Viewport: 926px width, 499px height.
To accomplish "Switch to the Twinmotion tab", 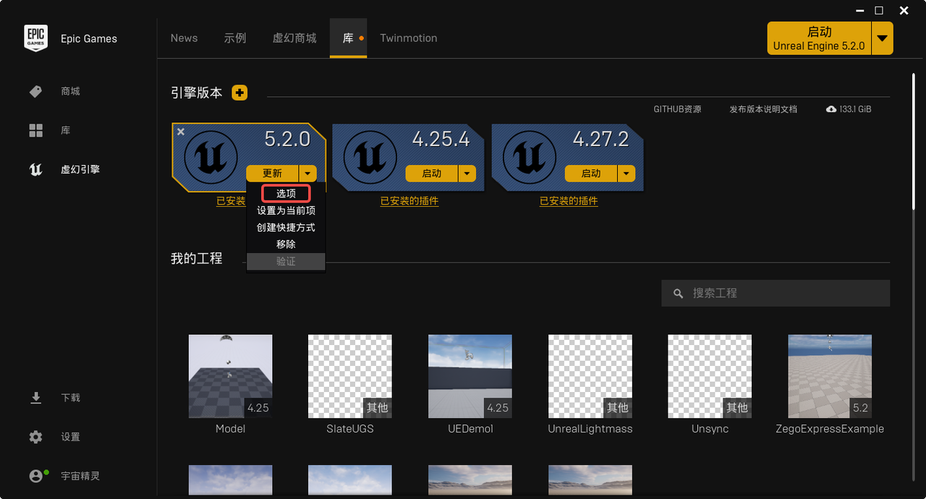I will [409, 38].
